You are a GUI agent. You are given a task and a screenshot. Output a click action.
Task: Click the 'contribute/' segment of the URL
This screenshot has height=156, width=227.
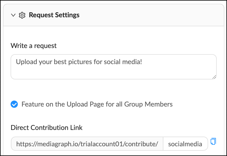point(142,144)
